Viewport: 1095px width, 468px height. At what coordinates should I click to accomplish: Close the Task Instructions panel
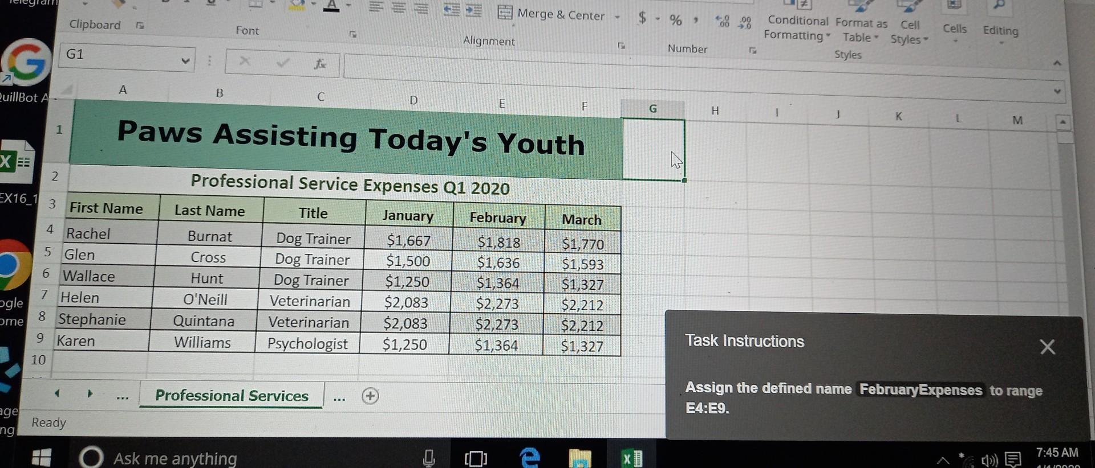1047,347
